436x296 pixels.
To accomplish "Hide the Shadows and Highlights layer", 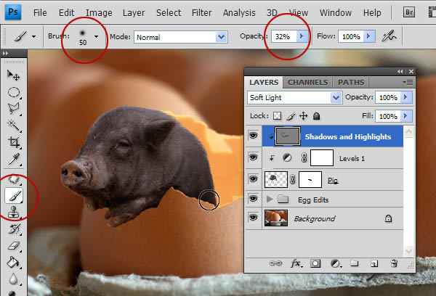I will coord(253,136).
